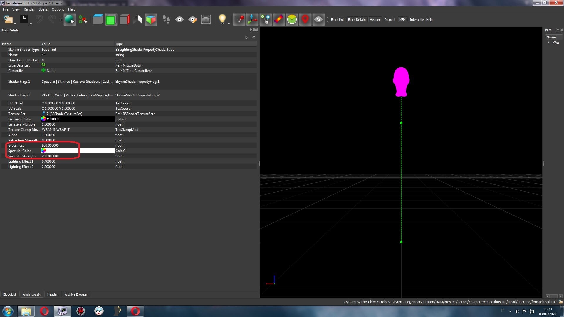Switch to User view colored cube icon
Viewport: 564px width, 317px height.
(151, 20)
